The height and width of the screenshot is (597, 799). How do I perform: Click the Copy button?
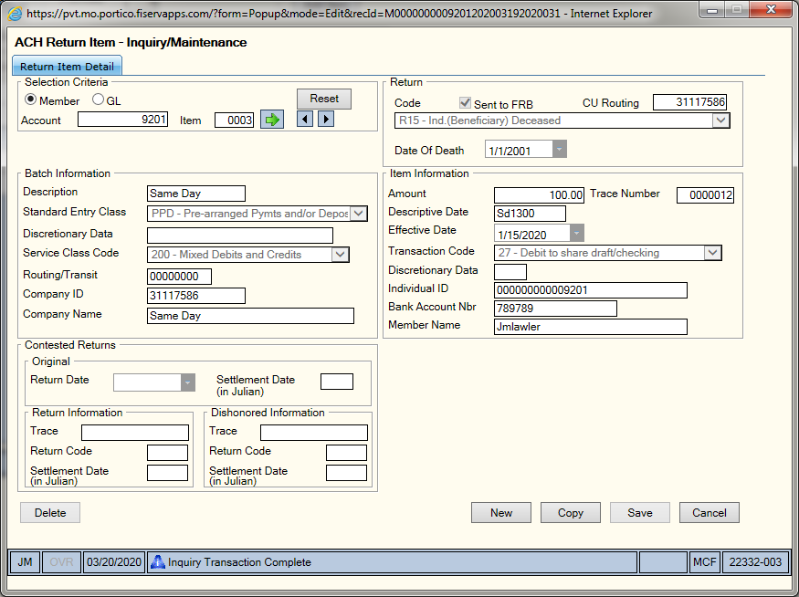click(571, 512)
